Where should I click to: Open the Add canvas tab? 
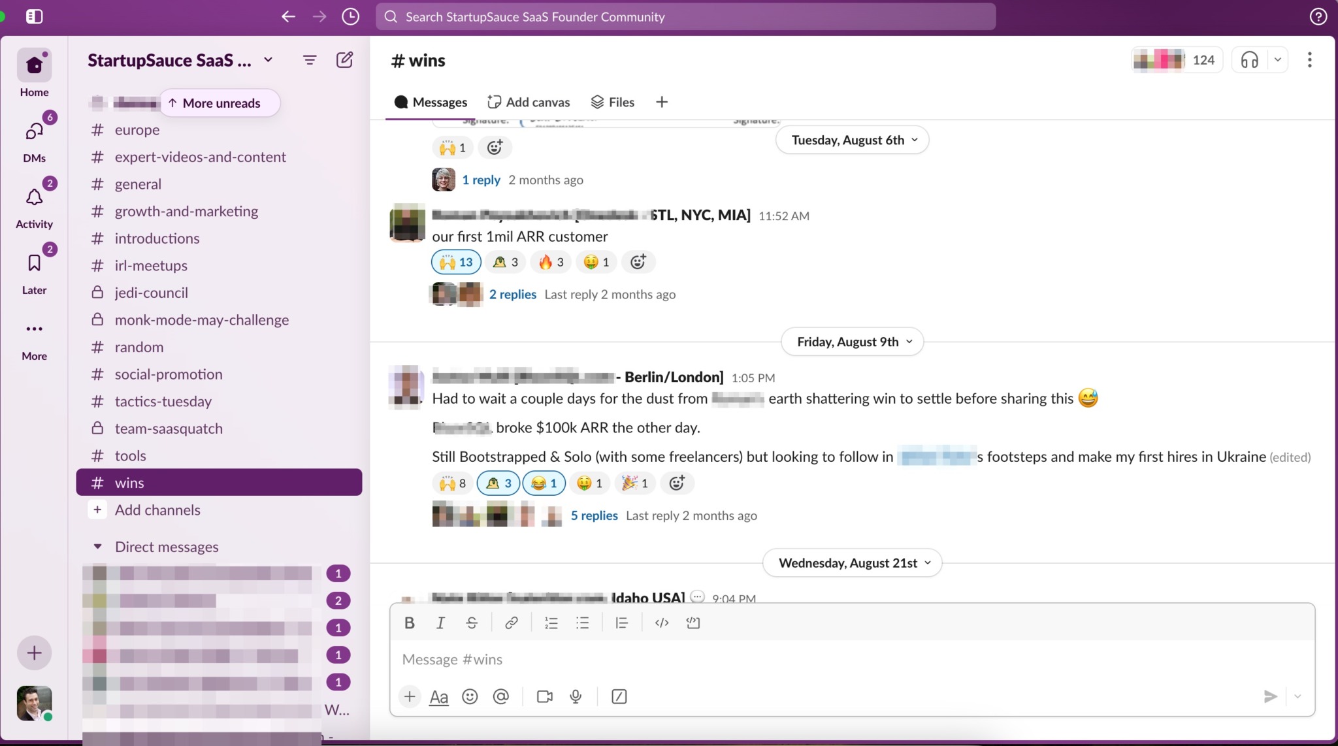point(529,102)
